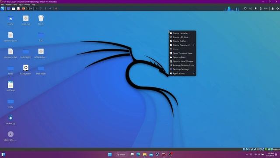This screenshot has width=280, height=158.
Task: Open Desktop Settings from context menu
Action: (x=182, y=69)
